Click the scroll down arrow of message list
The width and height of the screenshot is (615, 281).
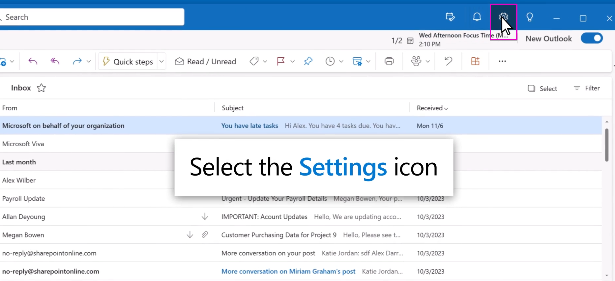(607, 275)
